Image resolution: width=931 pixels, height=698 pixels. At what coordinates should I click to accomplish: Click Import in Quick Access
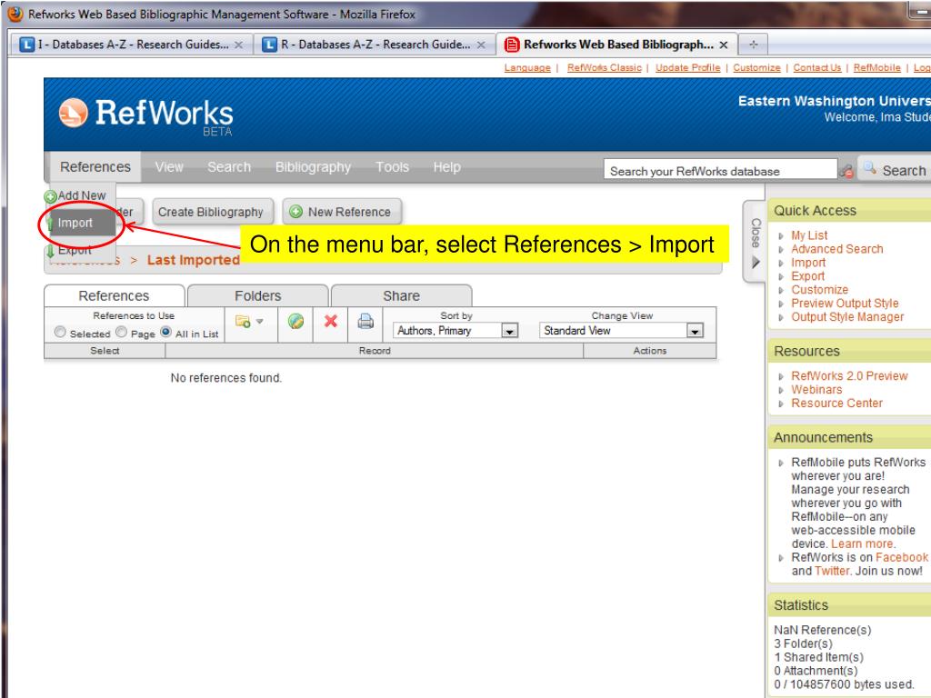point(808,263)
